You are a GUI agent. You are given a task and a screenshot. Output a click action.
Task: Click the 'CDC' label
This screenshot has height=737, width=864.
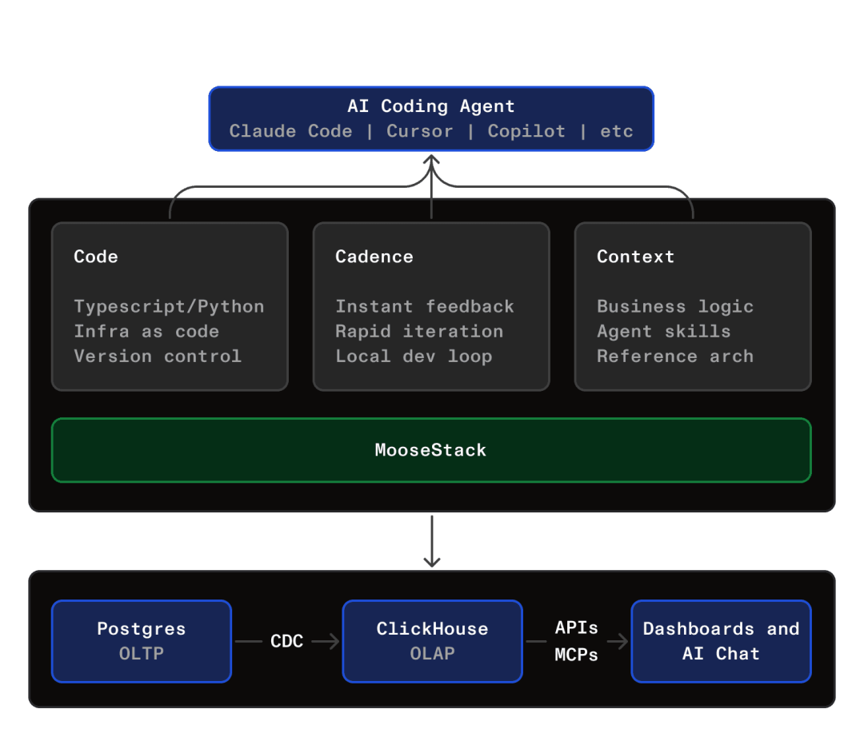point(286,641)
